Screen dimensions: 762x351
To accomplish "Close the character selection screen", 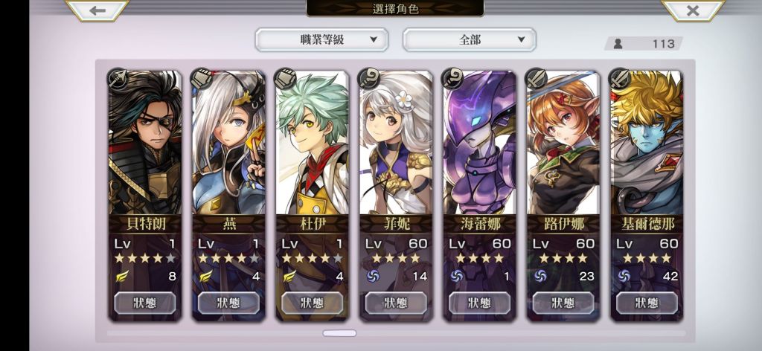I will pyautogui.click(x=693, y=10).
